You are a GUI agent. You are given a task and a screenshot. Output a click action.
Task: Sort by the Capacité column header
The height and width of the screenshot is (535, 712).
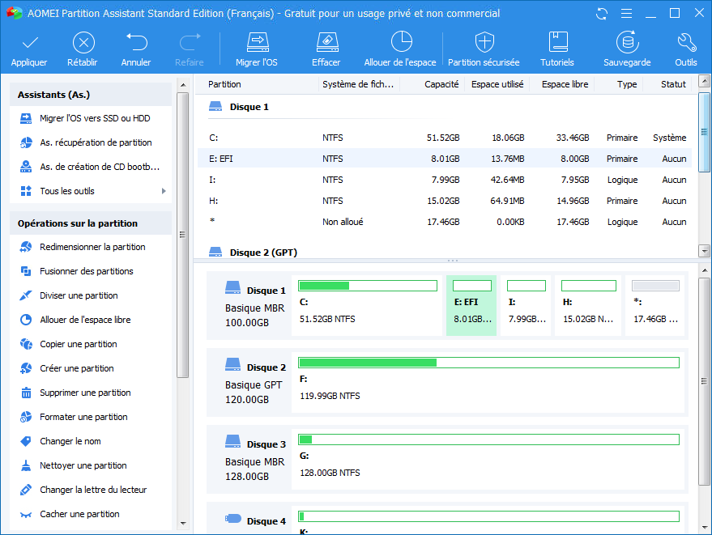[x=441, y=84]
